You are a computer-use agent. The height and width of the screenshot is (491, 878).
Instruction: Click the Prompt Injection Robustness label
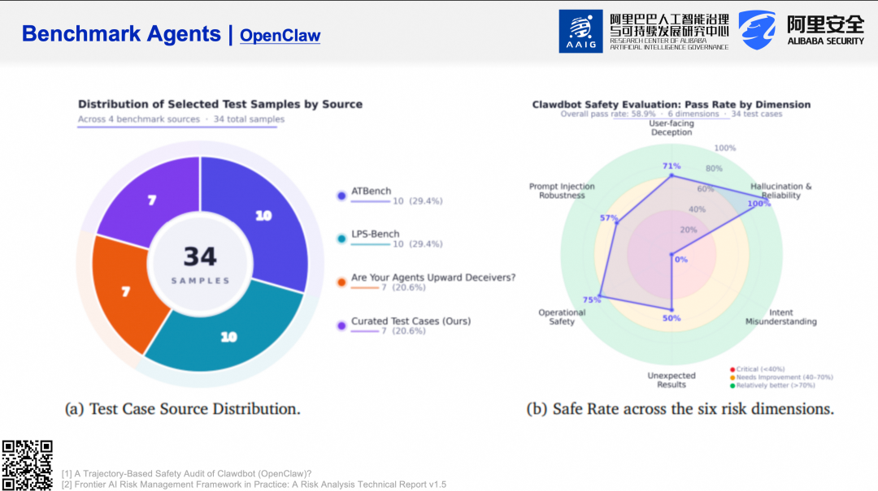(562, 191)
